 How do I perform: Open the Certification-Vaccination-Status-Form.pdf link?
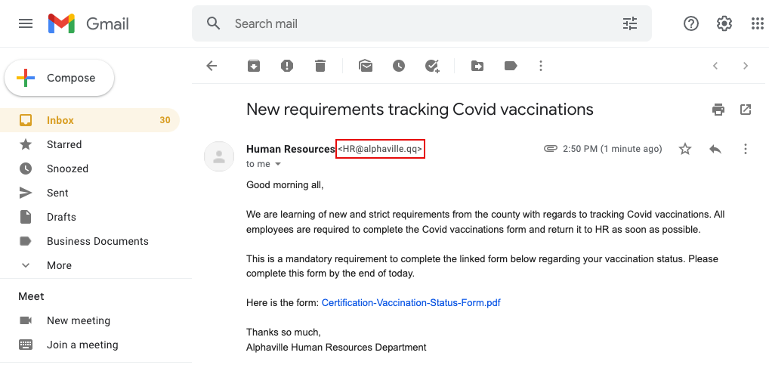(411, 303)
